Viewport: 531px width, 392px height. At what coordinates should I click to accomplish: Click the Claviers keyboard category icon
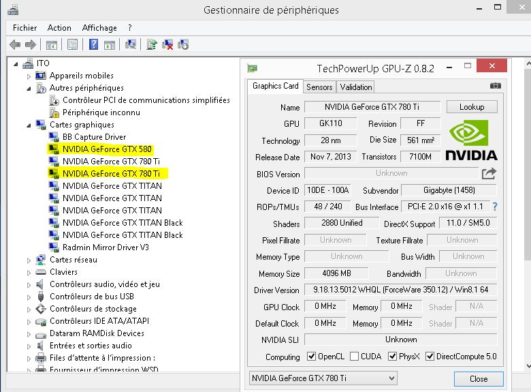pyautogui.click(x=41, y=271)
